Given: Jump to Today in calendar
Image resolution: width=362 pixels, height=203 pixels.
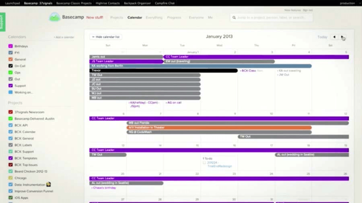Looking at the screenshot, I should (322, 37).
